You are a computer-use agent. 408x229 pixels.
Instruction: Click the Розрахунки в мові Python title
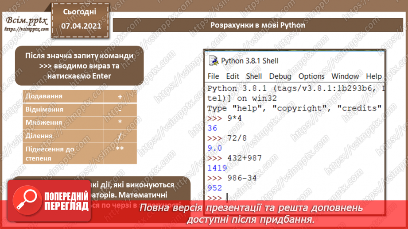click(257, 25)
